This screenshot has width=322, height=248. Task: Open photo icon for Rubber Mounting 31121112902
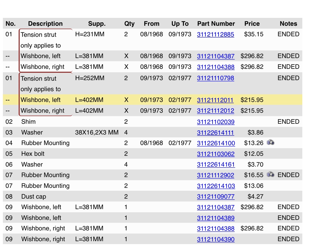click(271, 174)
